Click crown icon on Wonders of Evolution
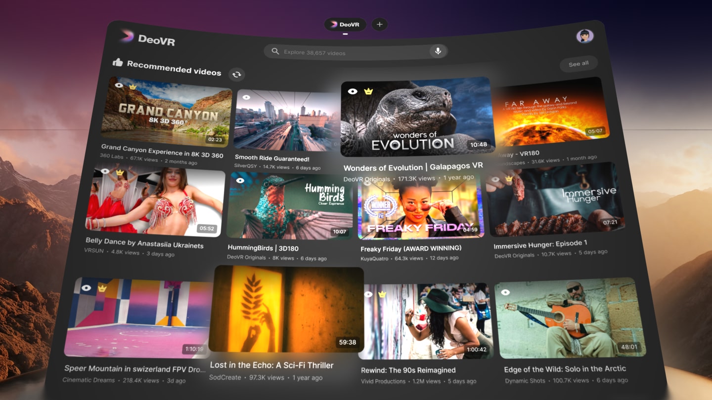Viewport: 712px width, 400px height. tap(368, 91)
